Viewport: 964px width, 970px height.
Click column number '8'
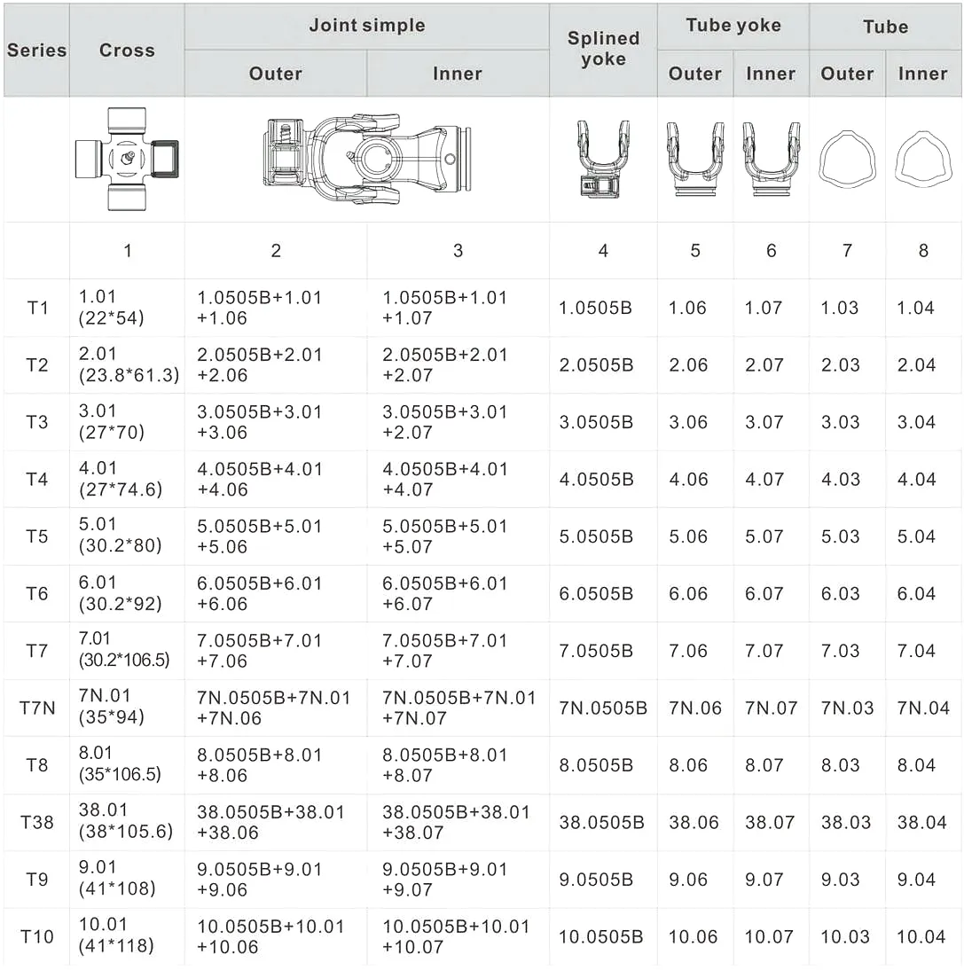coord(923,251)
